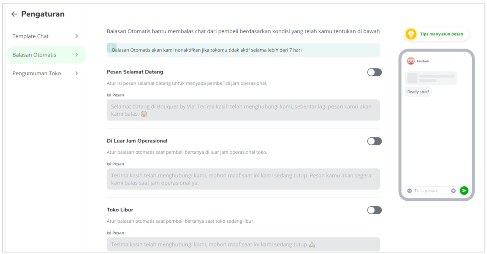Click the plus attachment icon in preview
Viewport: 487px width, 254px height.
point(453,191)
